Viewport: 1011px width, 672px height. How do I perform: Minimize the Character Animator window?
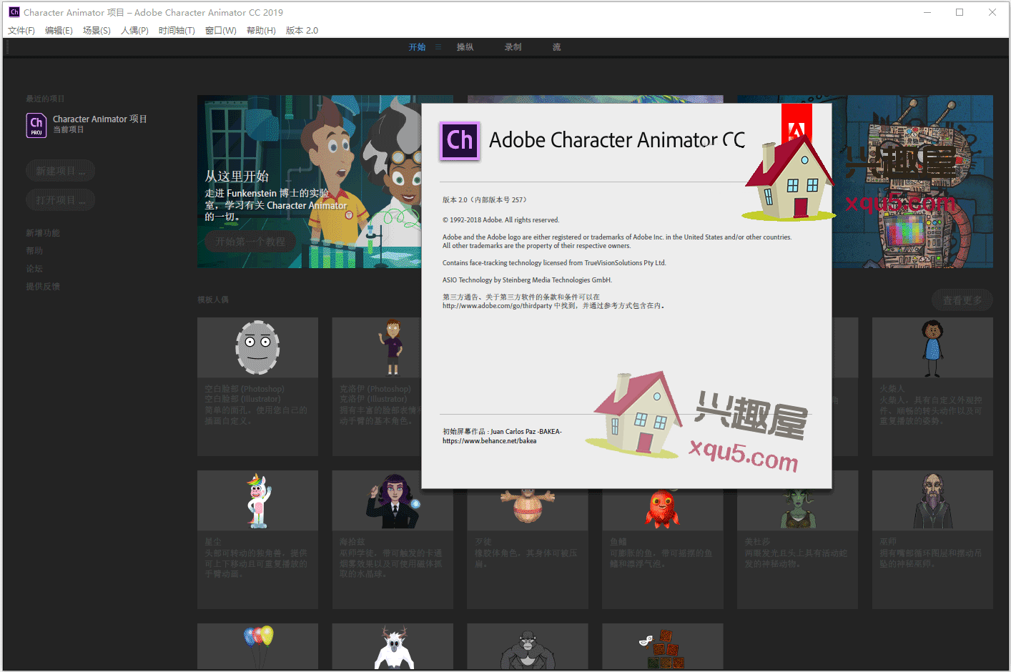(927, 12)
